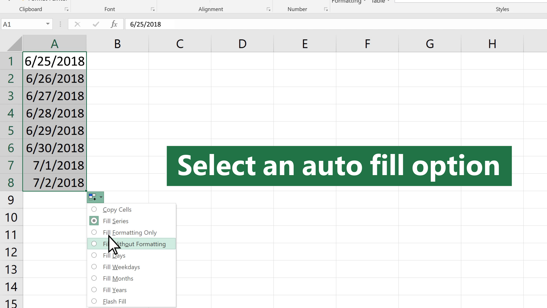
Task: Click the Insert Function fx icon
Action: [x=114, y=24]
